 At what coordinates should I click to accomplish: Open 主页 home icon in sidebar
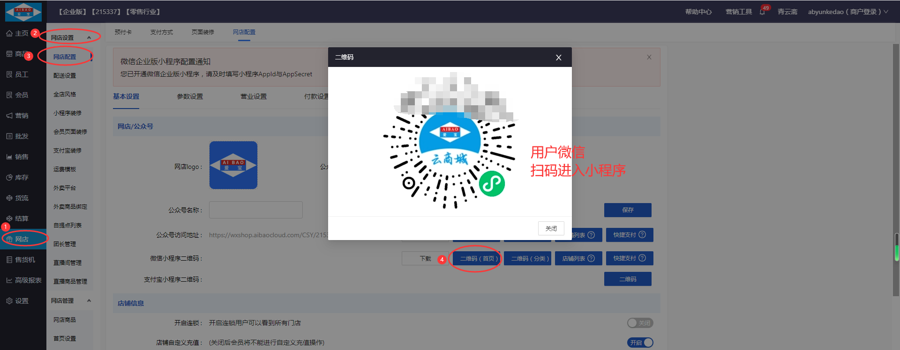pos(17,33)
